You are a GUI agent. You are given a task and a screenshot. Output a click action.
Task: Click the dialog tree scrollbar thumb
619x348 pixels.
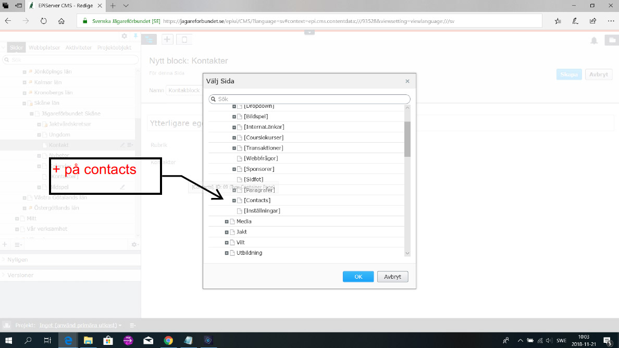click(407, 139)
